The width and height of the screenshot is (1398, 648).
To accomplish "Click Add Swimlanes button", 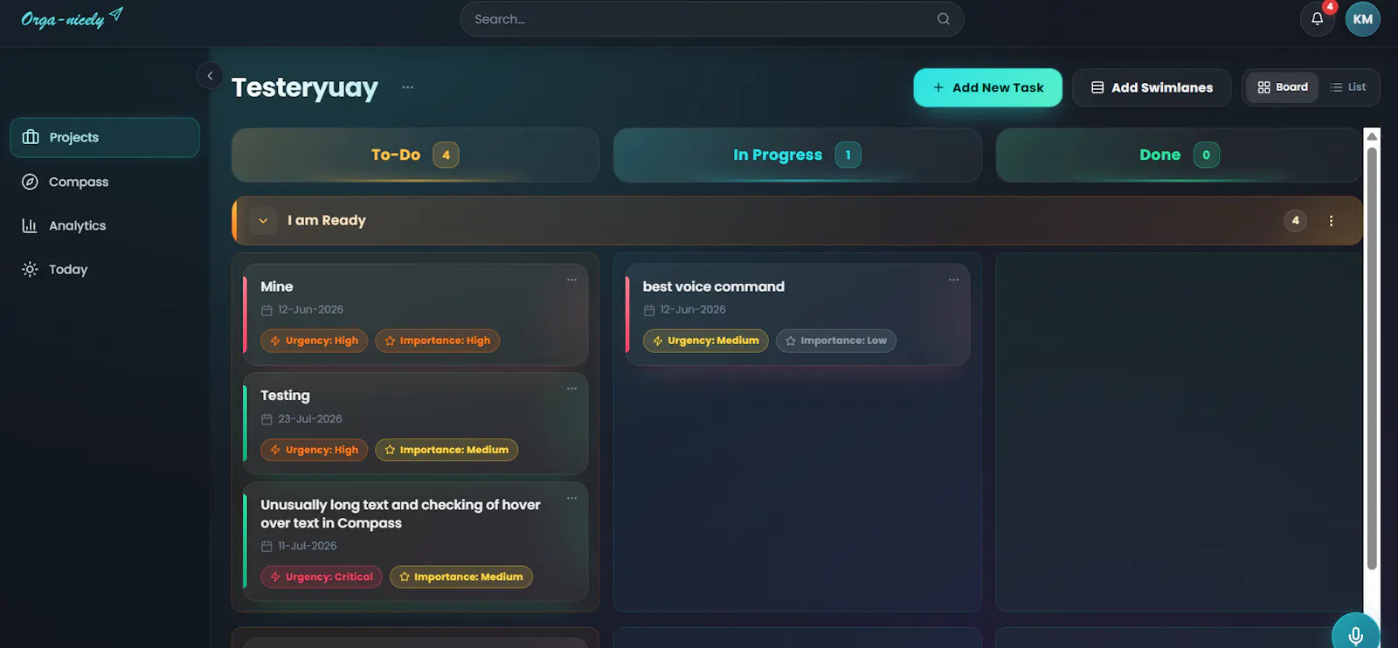I will click(x=1152, y=87).
